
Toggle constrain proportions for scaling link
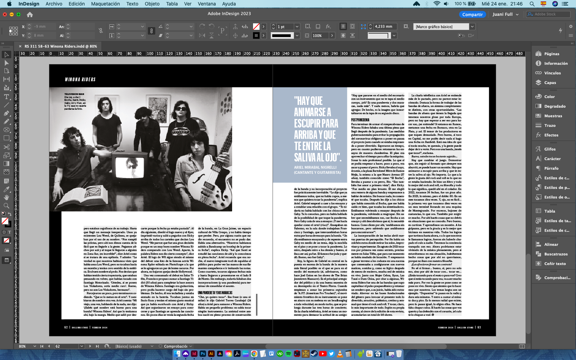[151, 31]
